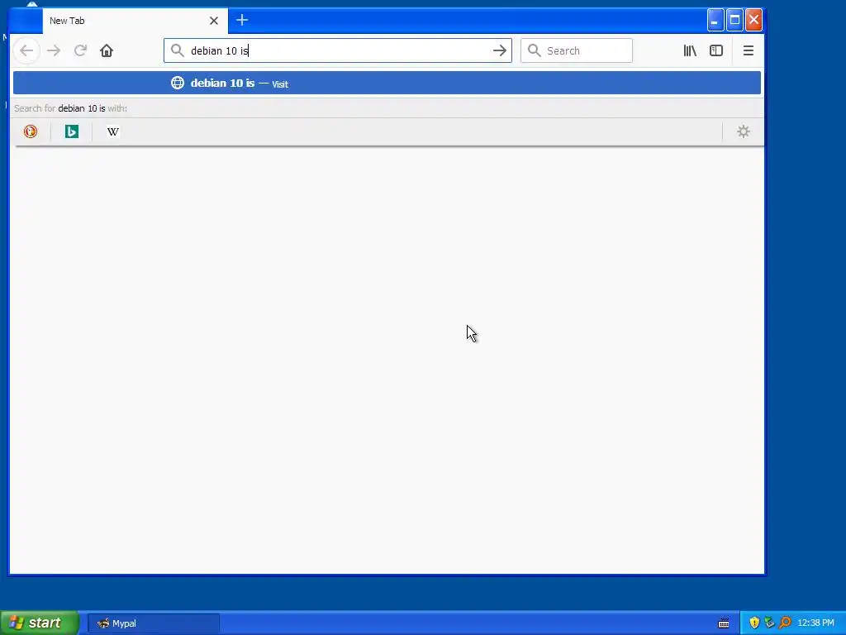
Task: Select the New Tab tab
Action: click(135, 21)
